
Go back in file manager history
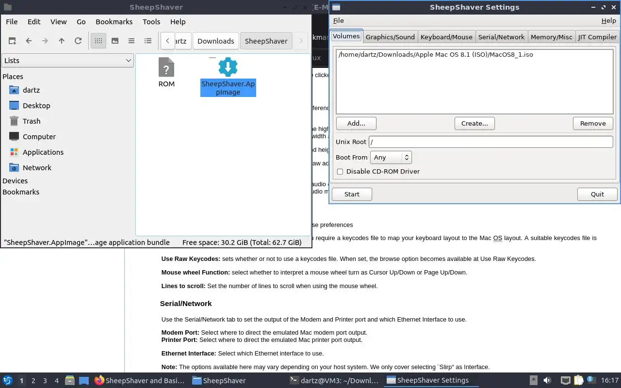[x=29, y=41]
